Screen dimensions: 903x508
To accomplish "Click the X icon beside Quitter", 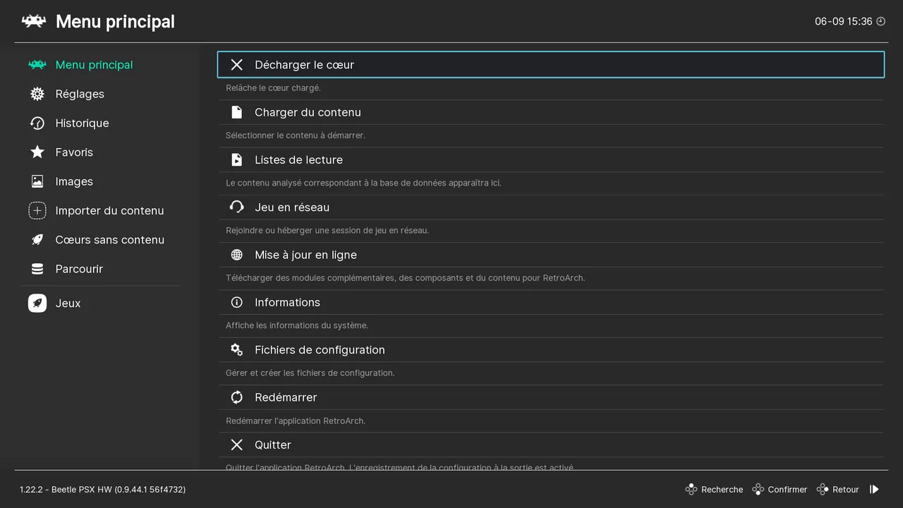I will [237, 445].
